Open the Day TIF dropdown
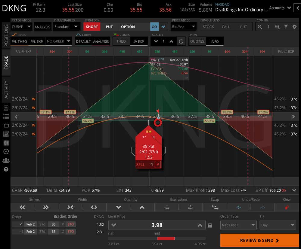 tap(278, 225)
